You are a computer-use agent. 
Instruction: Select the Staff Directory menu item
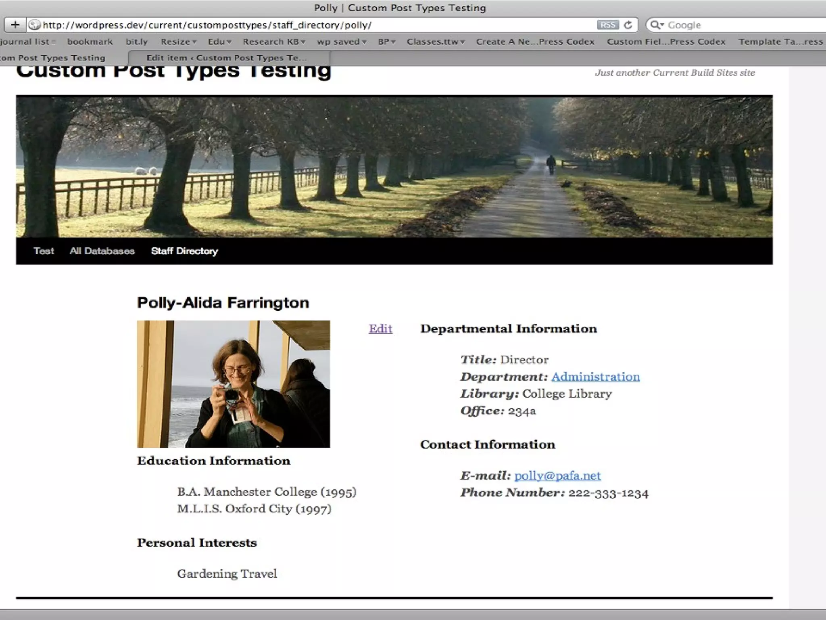tap(184, 251)
